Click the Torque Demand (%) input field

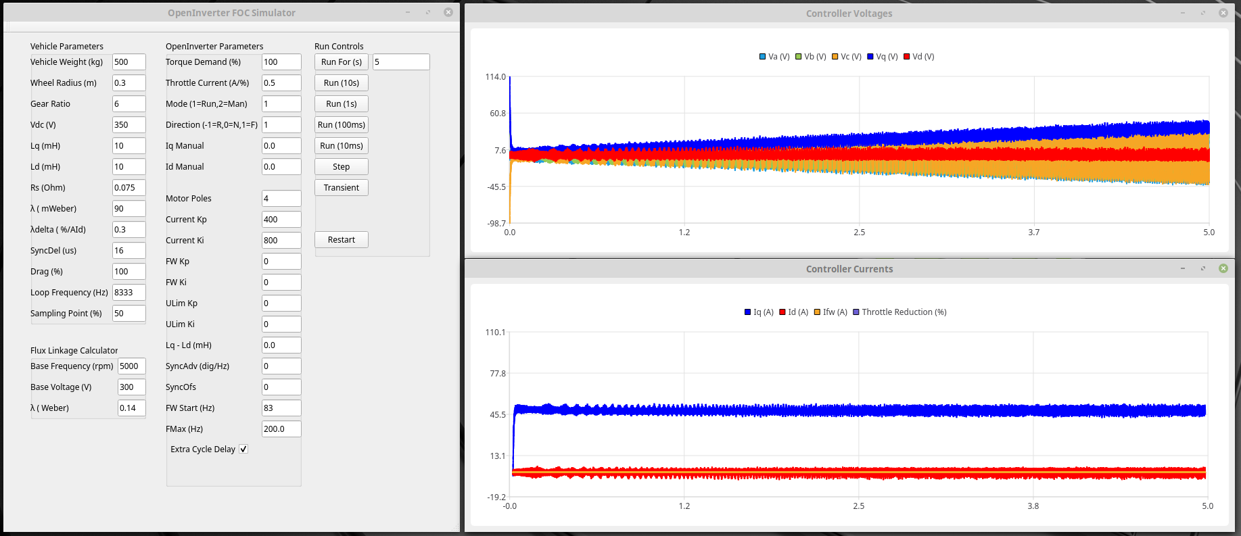pyautogui.click(x=281, y=62)
